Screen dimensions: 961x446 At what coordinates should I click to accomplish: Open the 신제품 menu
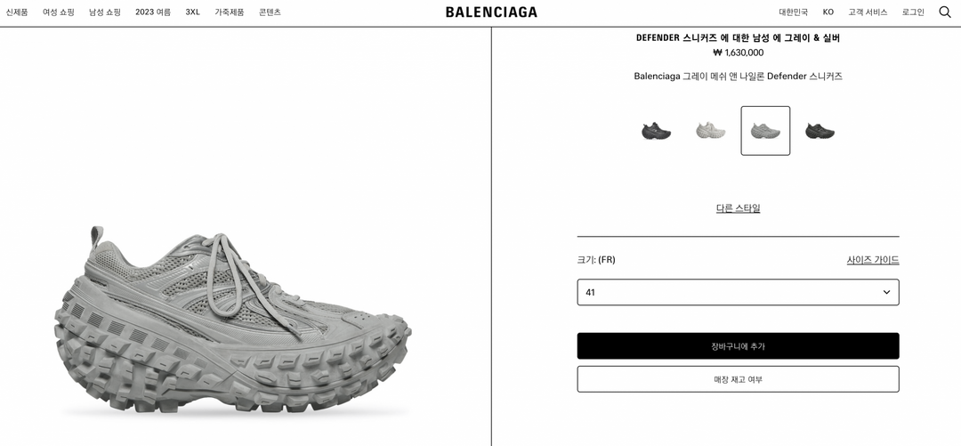click(x=17, y=12)
